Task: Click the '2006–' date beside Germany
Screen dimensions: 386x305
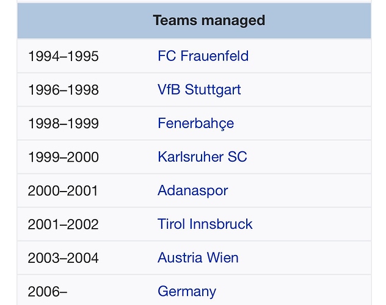Action: [48, 292]
